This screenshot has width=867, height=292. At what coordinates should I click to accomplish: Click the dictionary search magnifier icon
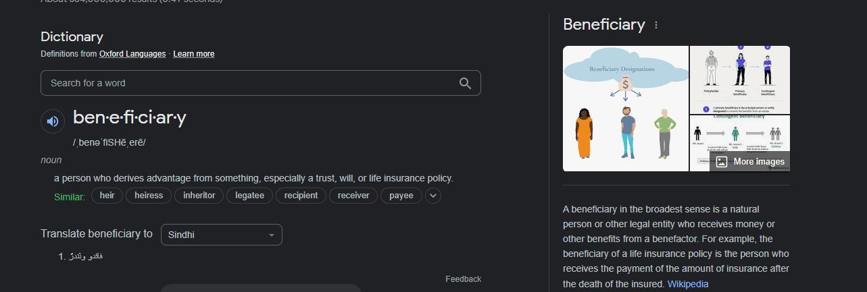pos(465,83)
